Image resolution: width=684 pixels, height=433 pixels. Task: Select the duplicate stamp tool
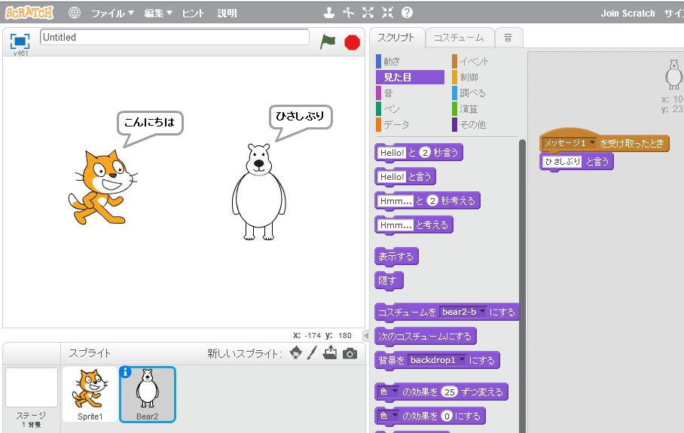click(x=328, y=13)
